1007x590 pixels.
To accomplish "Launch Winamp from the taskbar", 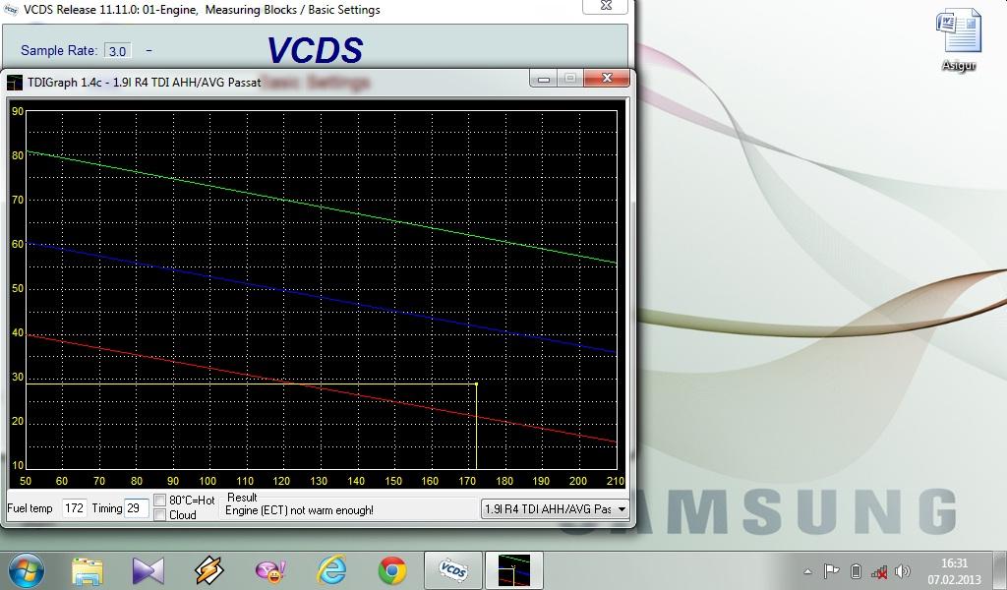I will [208, 570].
